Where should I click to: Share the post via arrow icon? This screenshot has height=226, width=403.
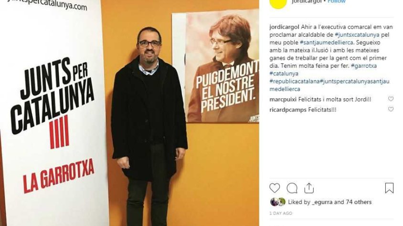point(309,188)
